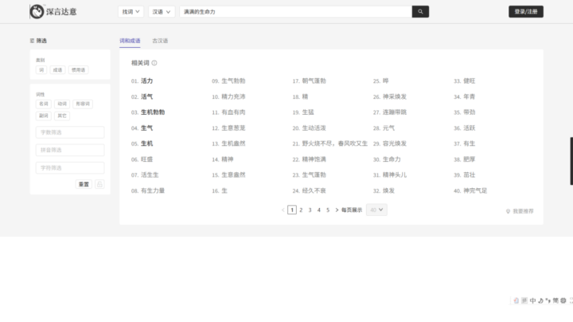The width and height of the screenshot is (573, 322).
Task: Click the page vertical scrollbar thumb
Action: point(571,161)
